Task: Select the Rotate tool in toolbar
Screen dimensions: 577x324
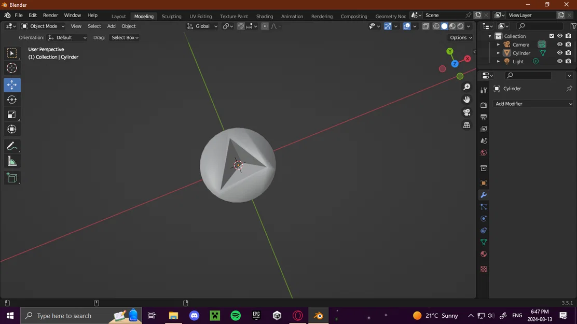Action: coord(12,100)
